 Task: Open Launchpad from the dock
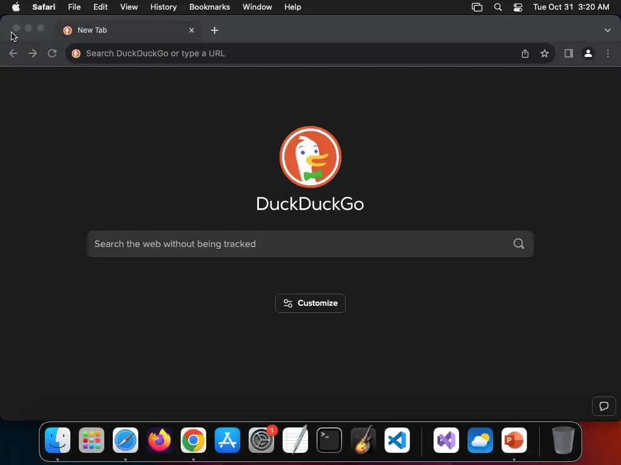[92, 440]
